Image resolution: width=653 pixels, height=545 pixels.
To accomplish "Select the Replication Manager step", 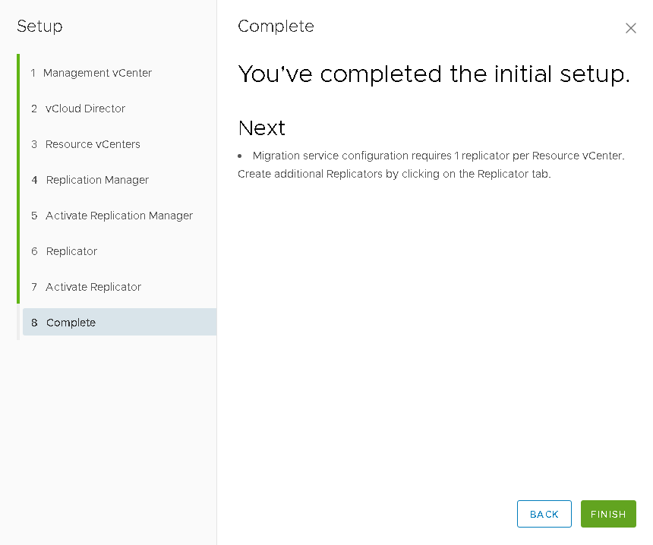I will click(x=97, y=180).
